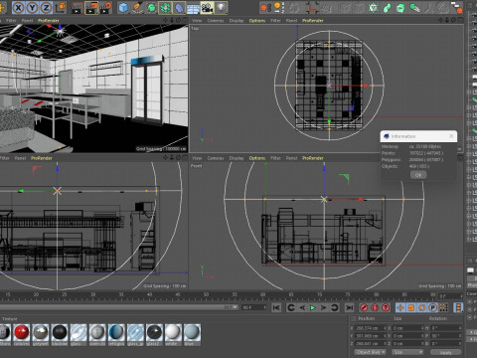The image size is (477, 358).
Task: Toggle the Z axis lock
Action: tap(46, 7)
